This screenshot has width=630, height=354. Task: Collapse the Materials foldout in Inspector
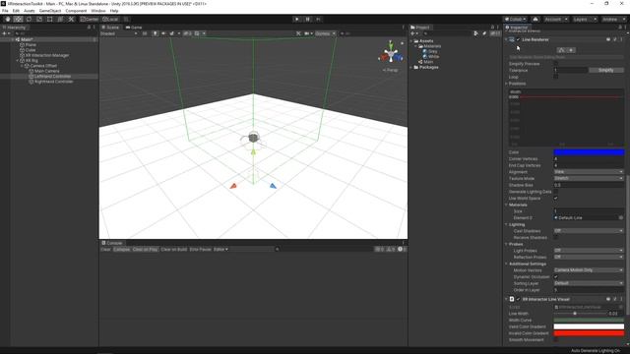506,205
